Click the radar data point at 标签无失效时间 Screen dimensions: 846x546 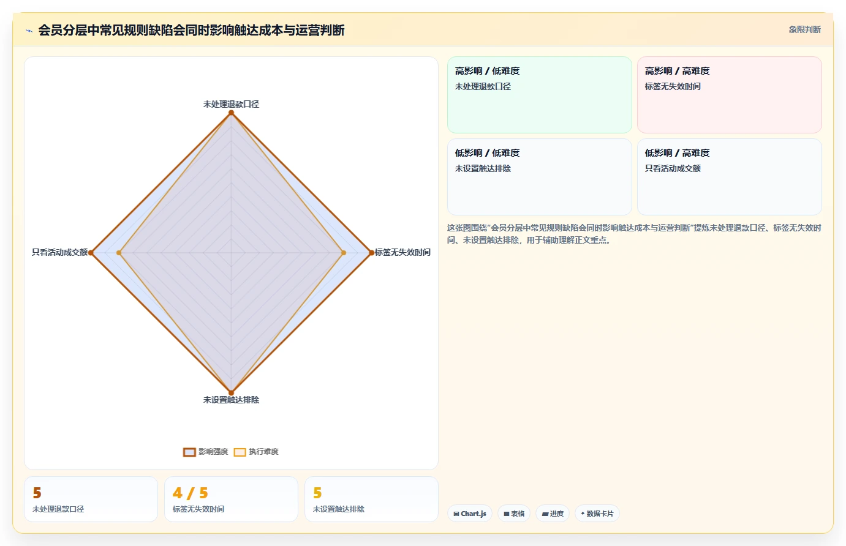click(x=371, y=253)
